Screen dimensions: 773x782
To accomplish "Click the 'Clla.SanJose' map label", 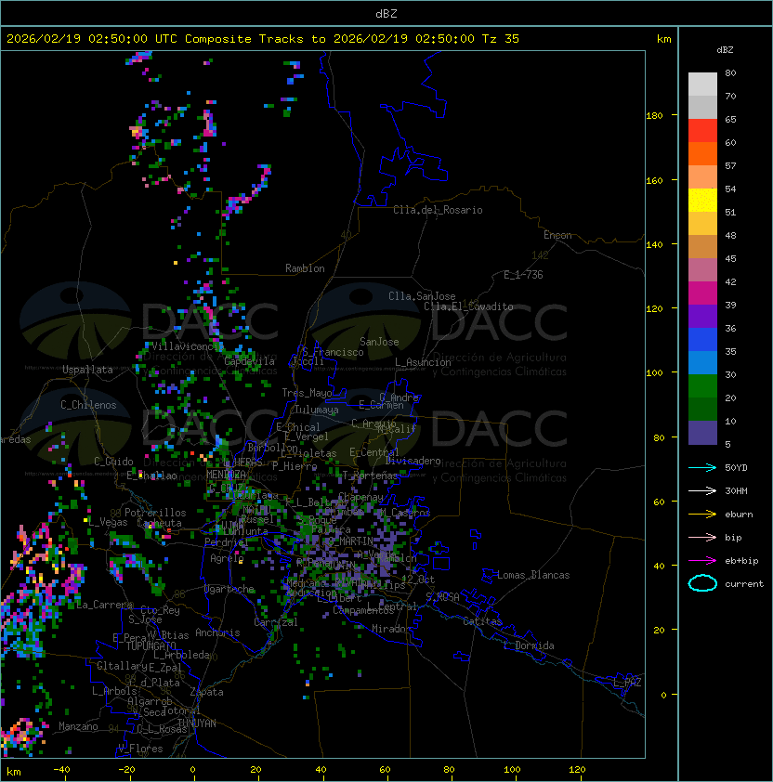I will 422,296.
